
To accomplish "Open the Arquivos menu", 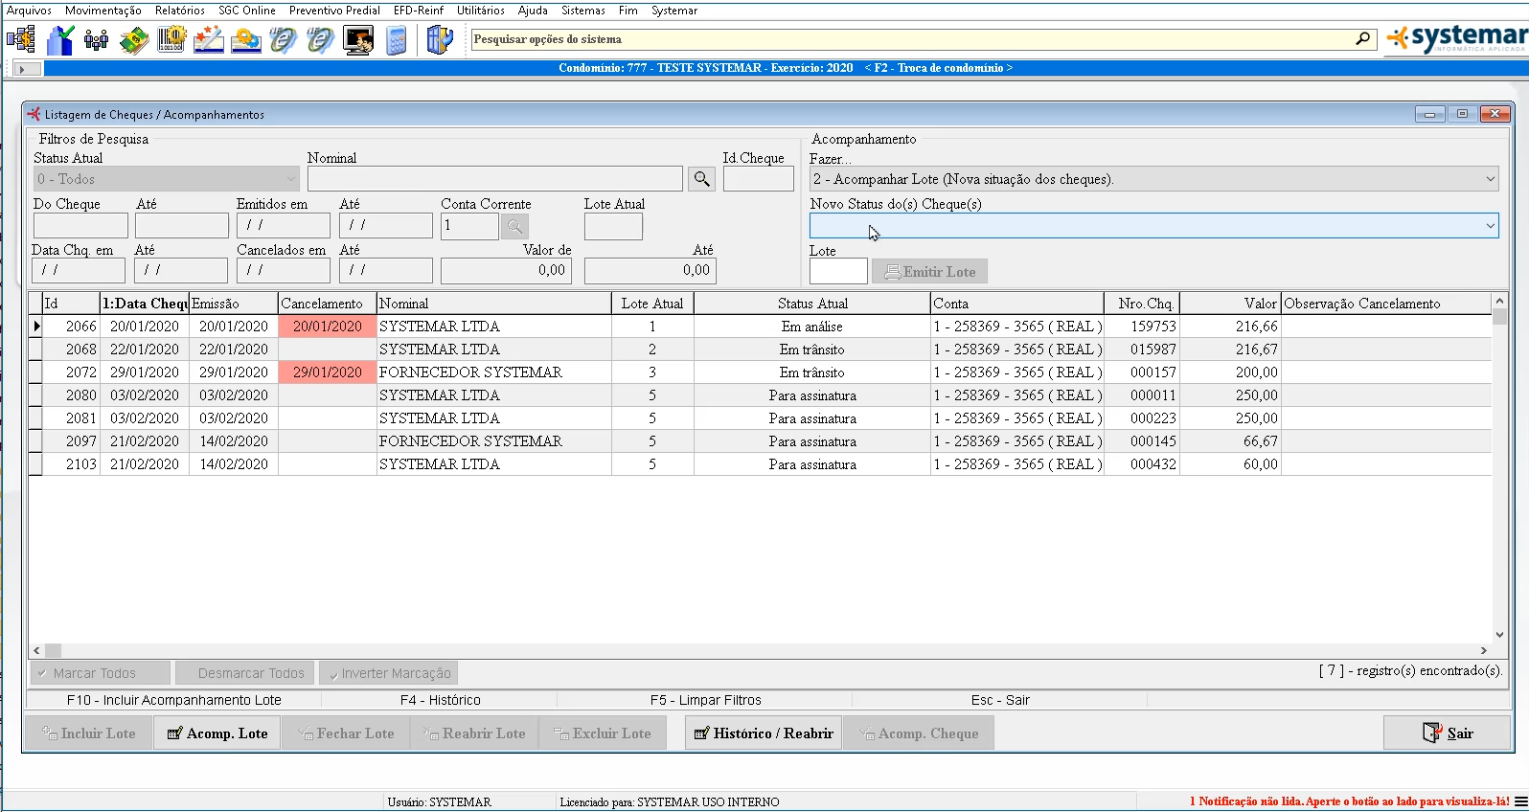I will tap(29, 11).
